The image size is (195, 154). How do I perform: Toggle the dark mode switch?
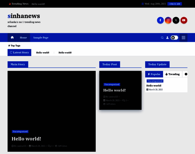coord(174,38)
